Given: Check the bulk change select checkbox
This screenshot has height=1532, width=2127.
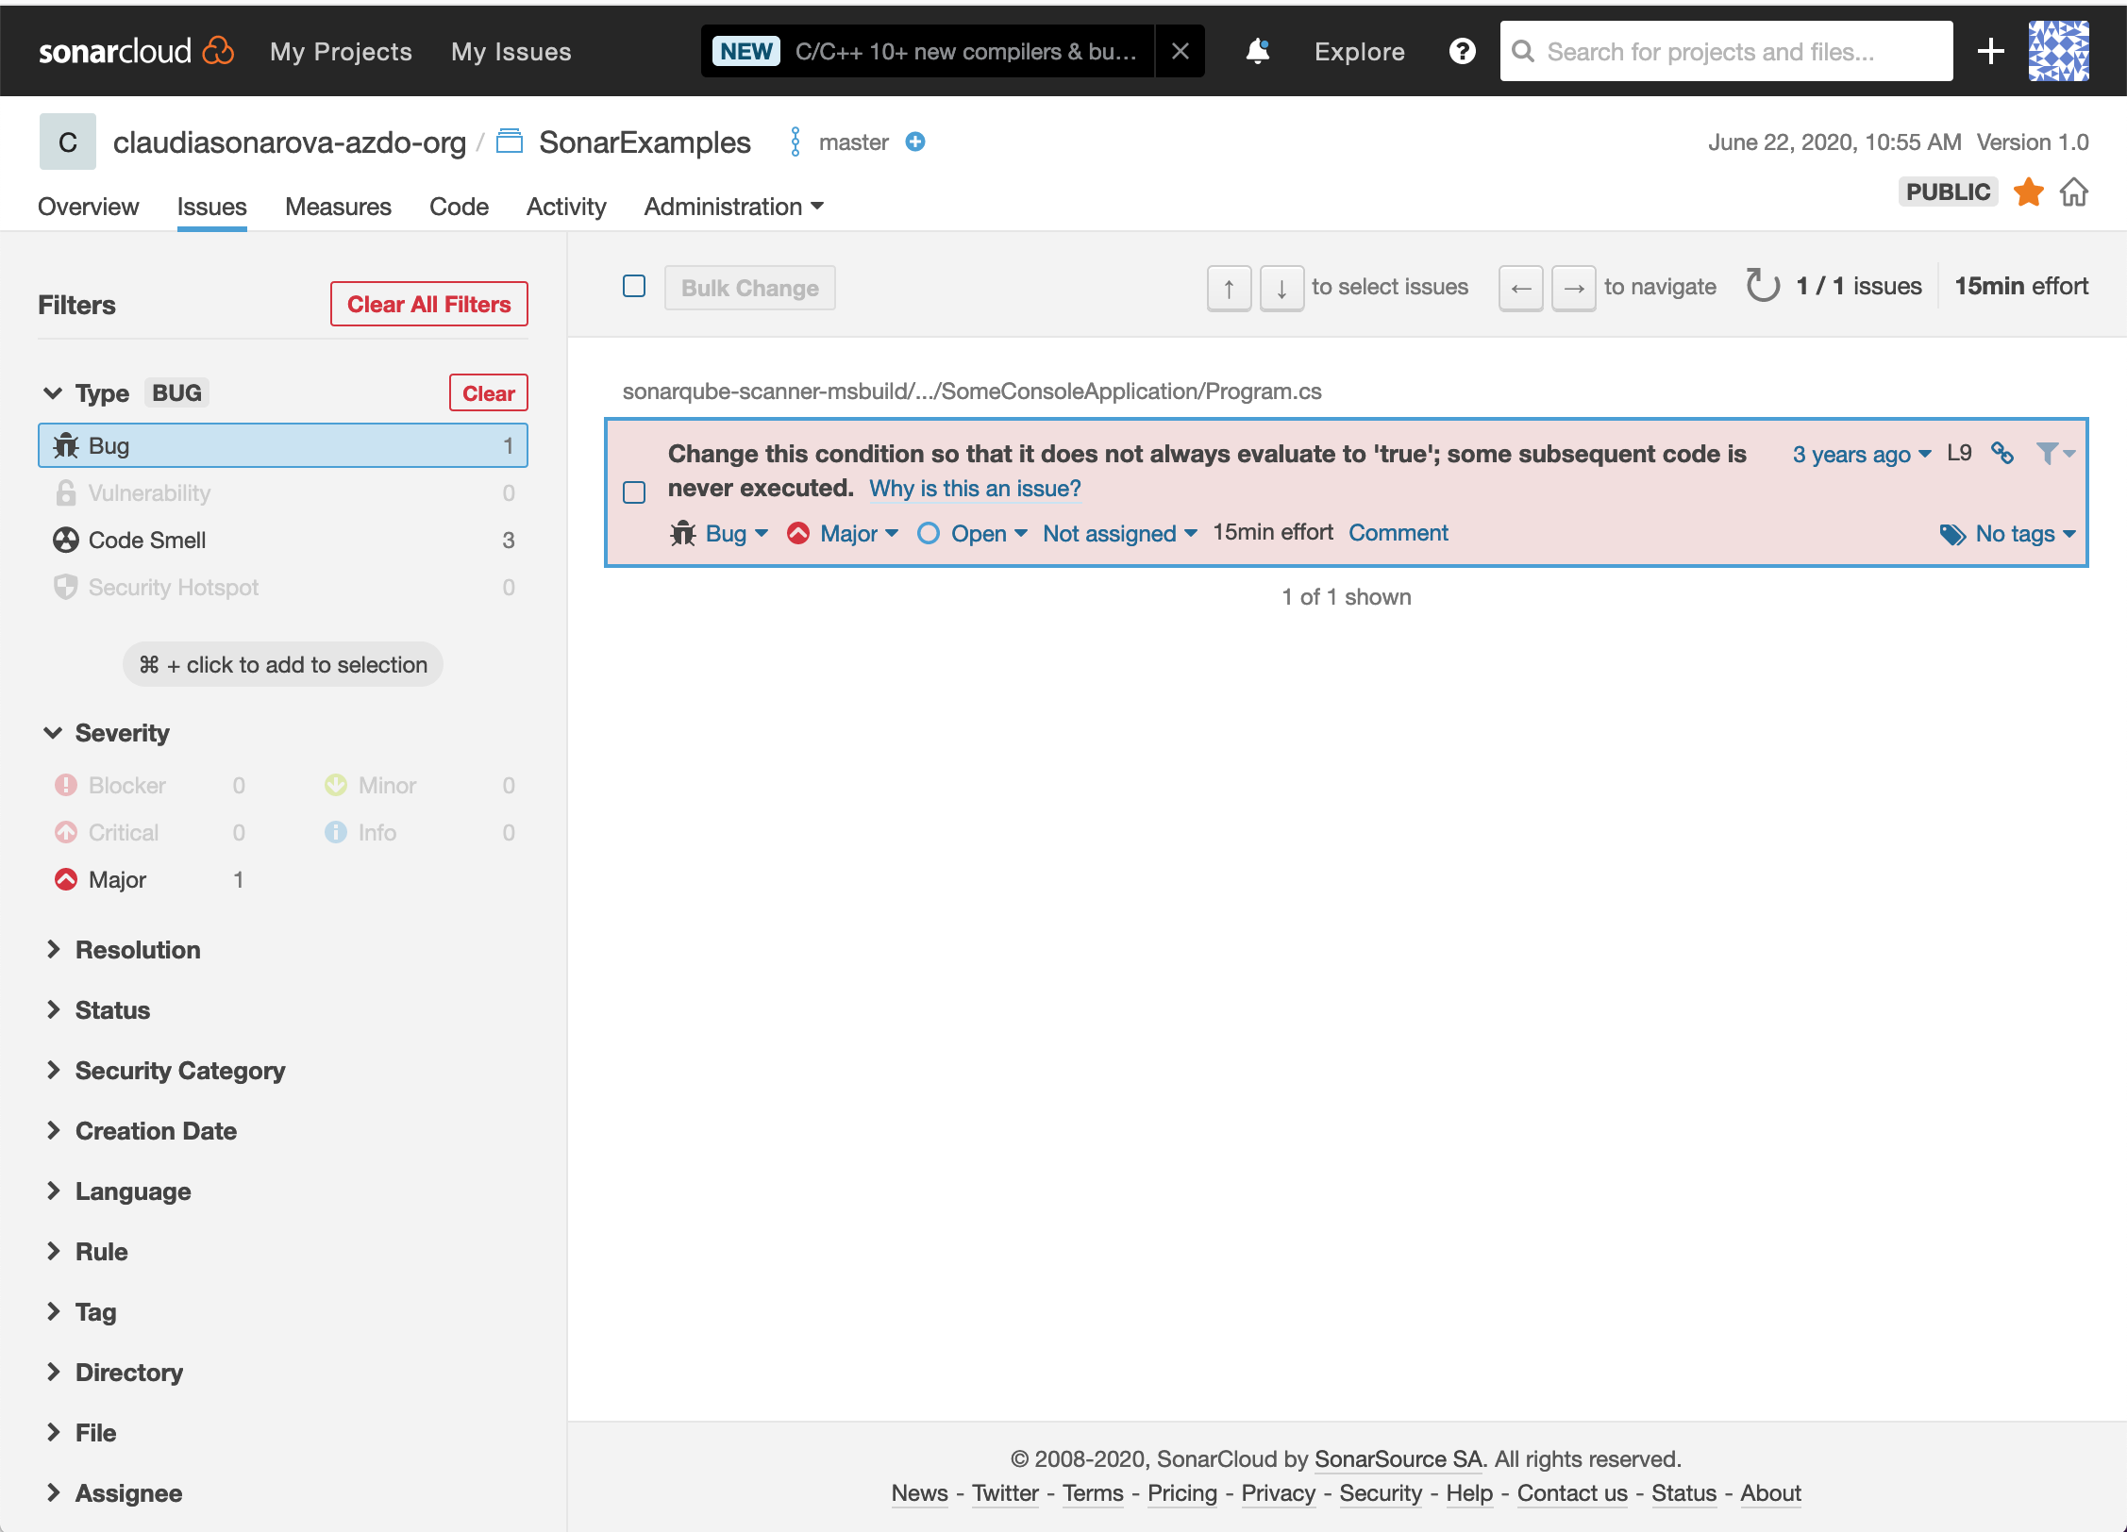Looking at the screenshot, I should point(634,286).
